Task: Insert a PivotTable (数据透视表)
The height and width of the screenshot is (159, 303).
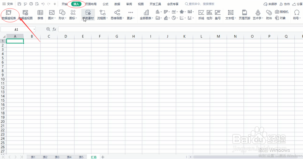Action: (9, 15)
